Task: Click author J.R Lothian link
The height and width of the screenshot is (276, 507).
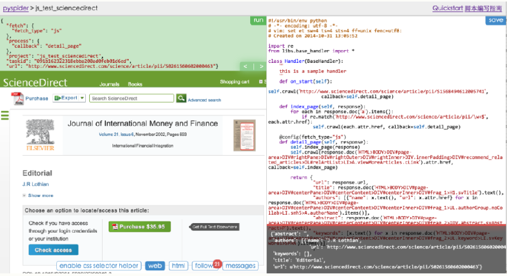Action: pyautogui.click(x=36, y=184)
